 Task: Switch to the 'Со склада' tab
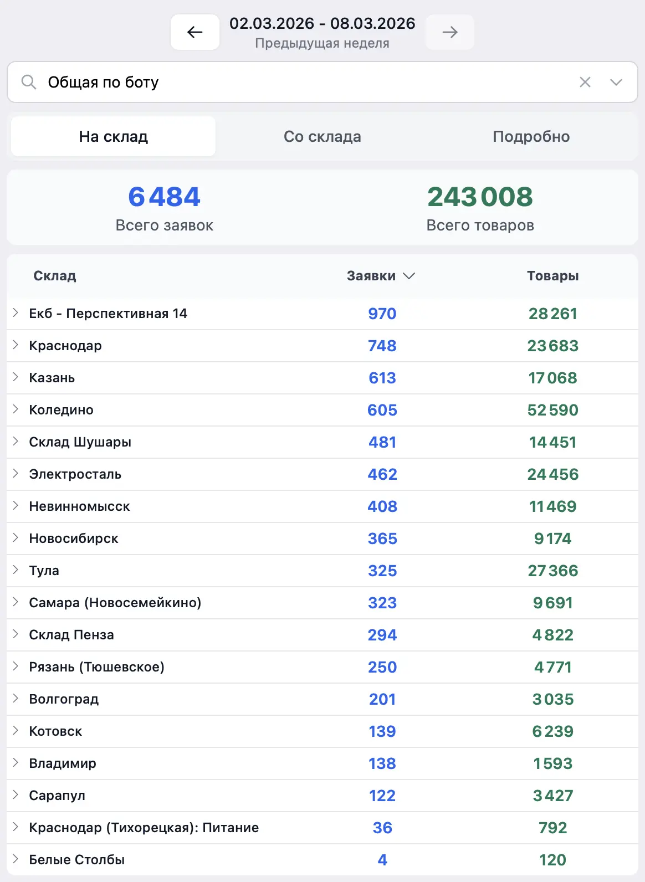coord(322,136)
